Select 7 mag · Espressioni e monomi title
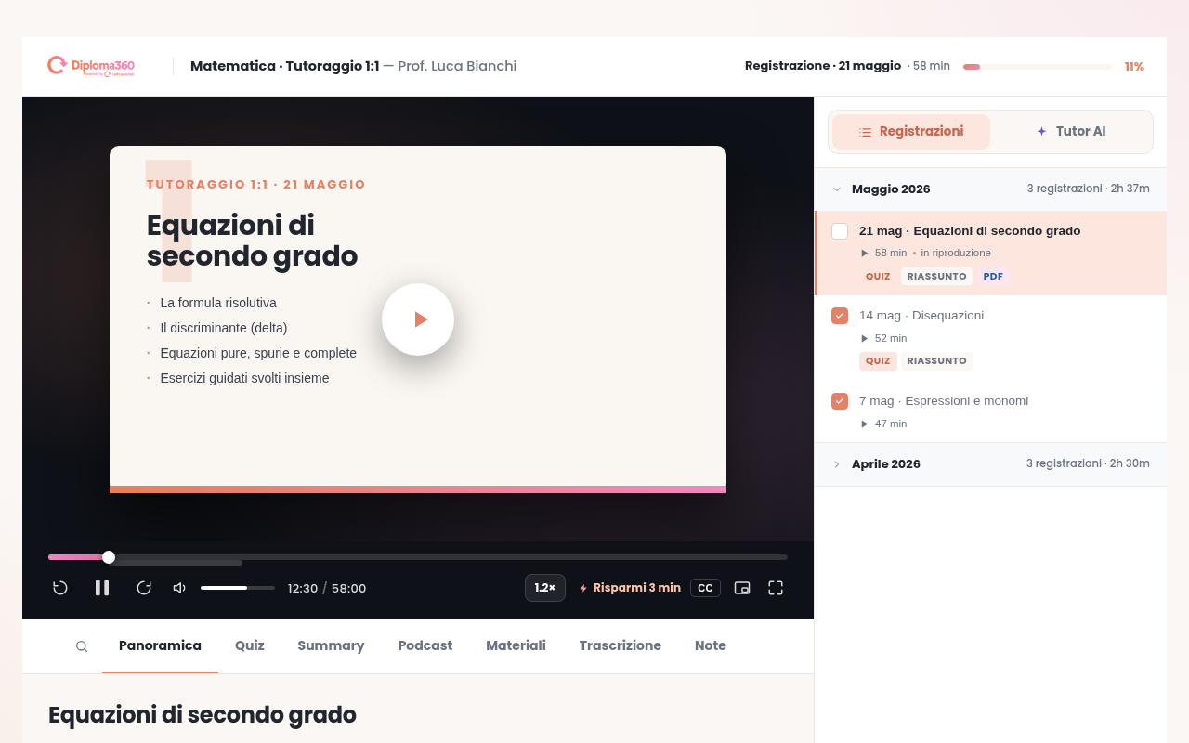1189x743 pixels. pyautogui.click(x=944, y=401)
